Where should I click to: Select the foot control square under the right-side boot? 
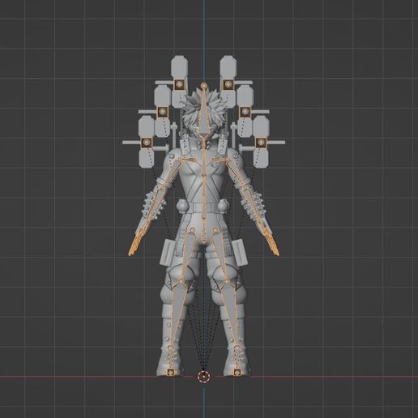click(x=237, y=372)
